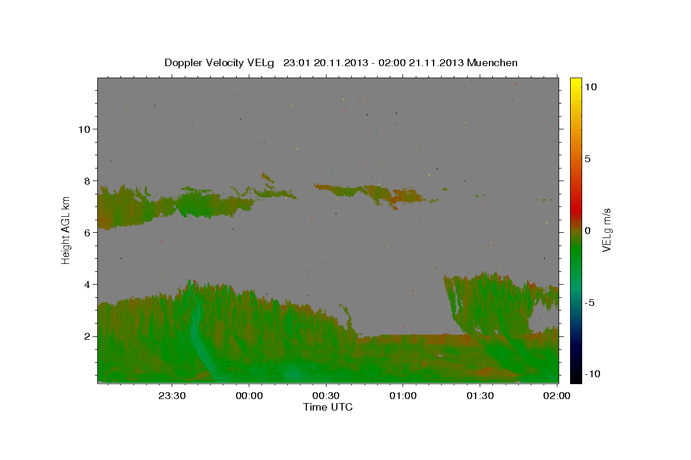Click the '23:30' time tick label

click(172, 396)
